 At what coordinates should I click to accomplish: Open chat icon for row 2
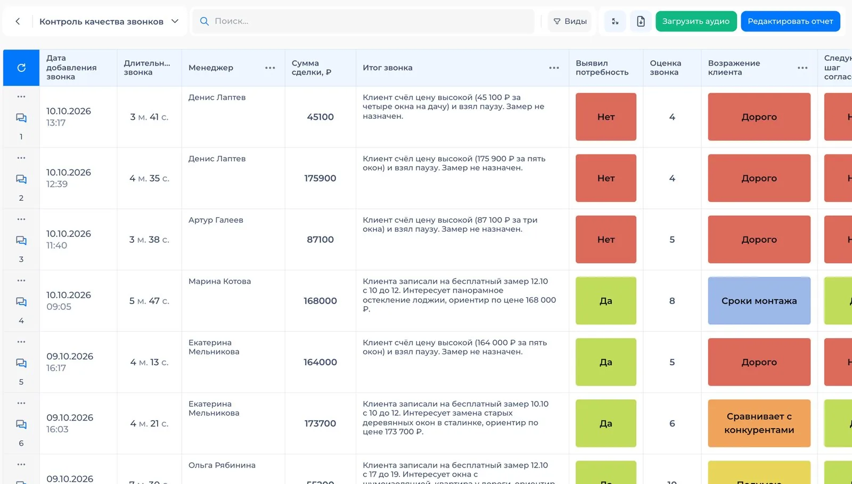21,179
